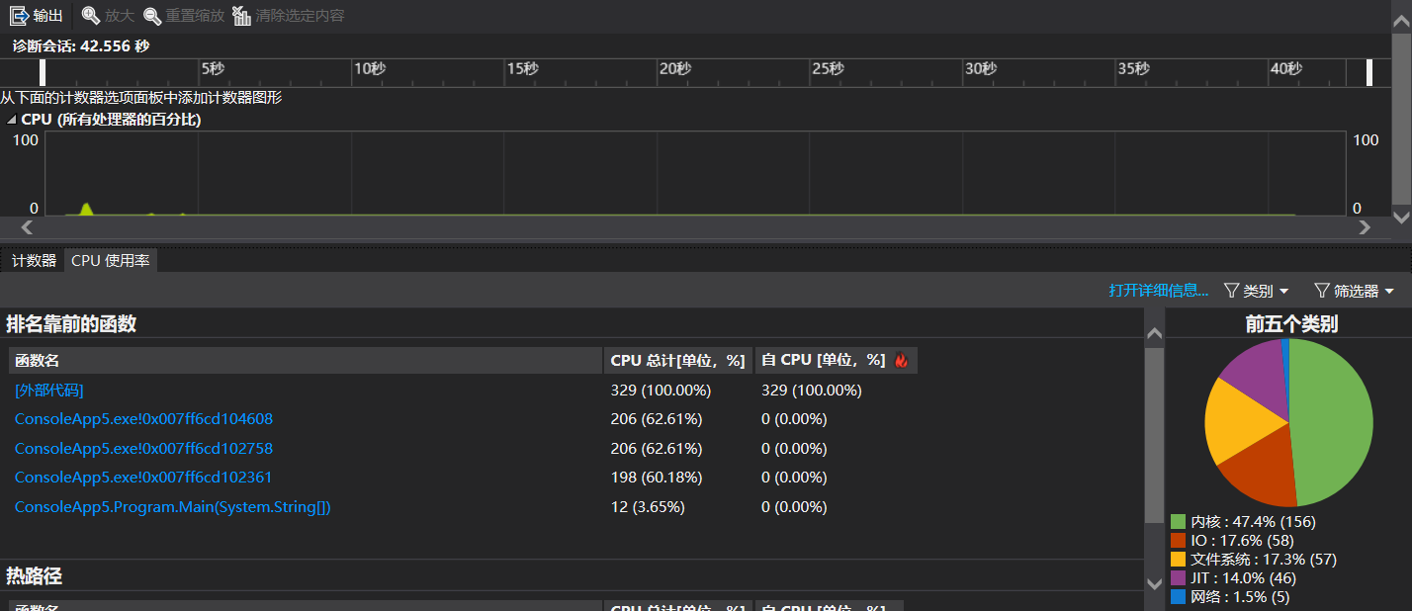The height and width of the screenshot is (611, 1412).
Task: Click the timeline right scroll arrow
Action: [1365, 227]
